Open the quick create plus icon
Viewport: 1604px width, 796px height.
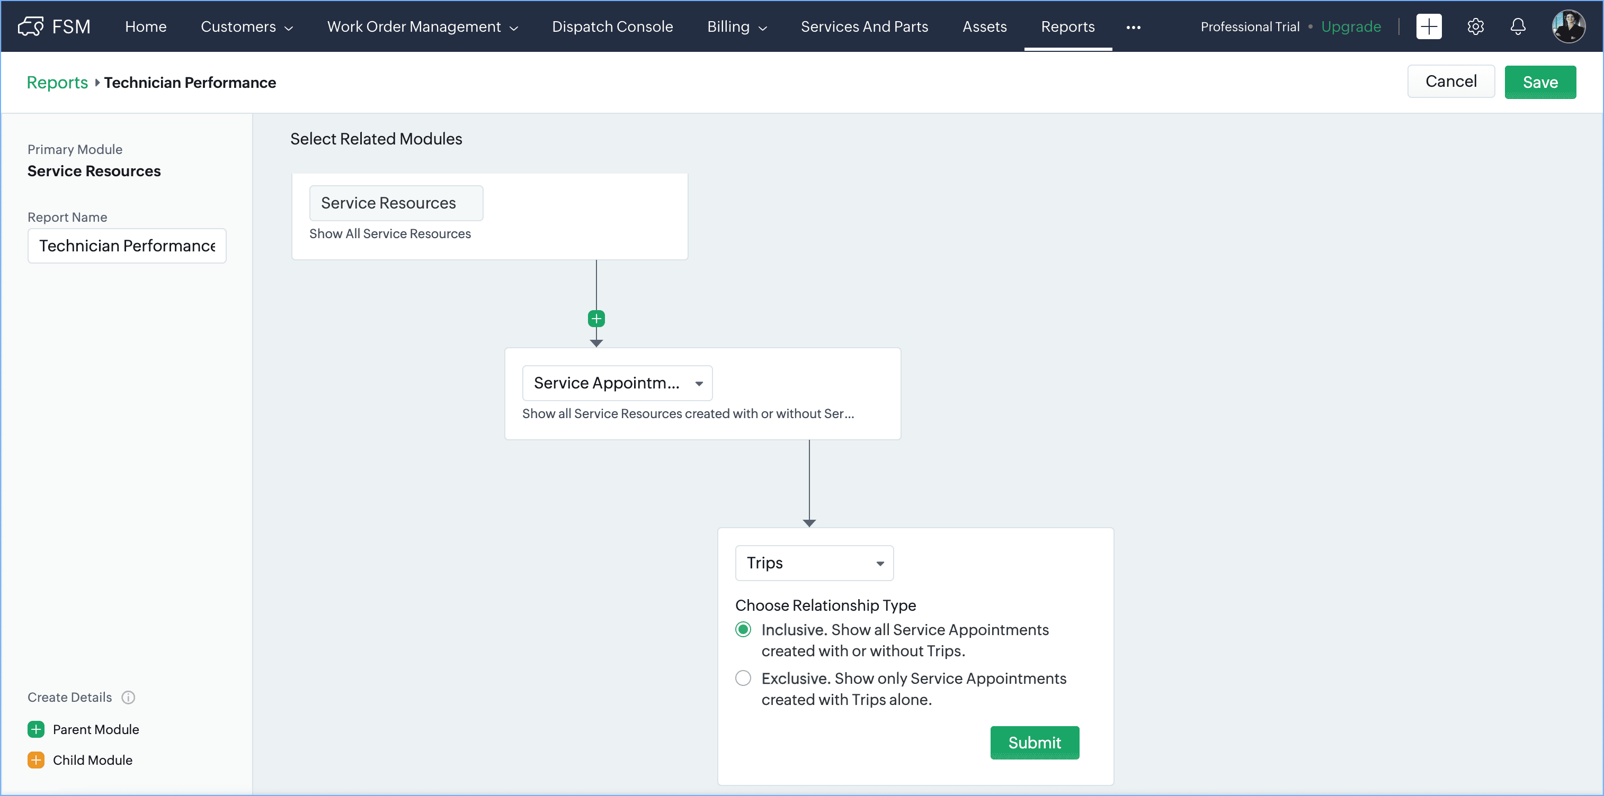click(x=1429, y=26)
